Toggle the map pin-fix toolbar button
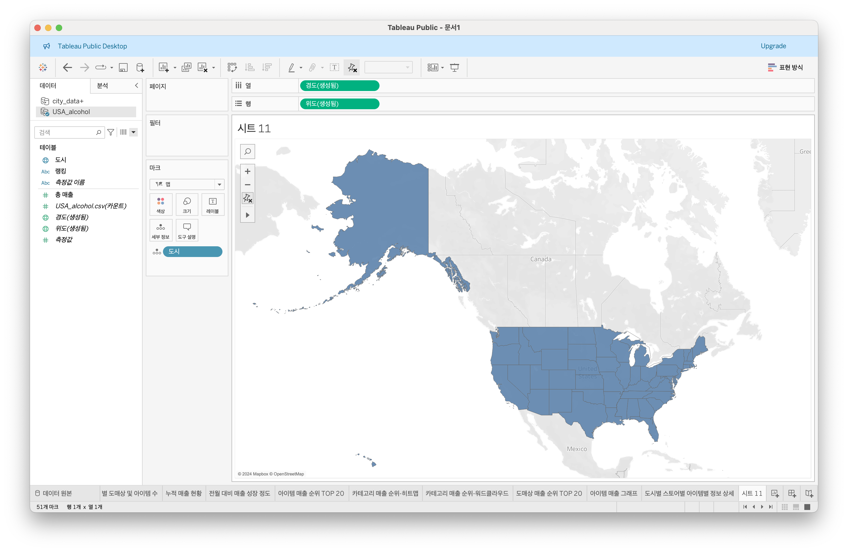Screen dimensions: 848x552 (x=247, y=198)
